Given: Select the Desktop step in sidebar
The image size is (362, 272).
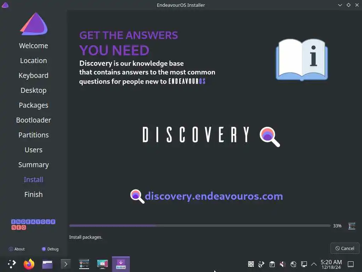Looking at the screenshot, I should (x=34, y=90).
